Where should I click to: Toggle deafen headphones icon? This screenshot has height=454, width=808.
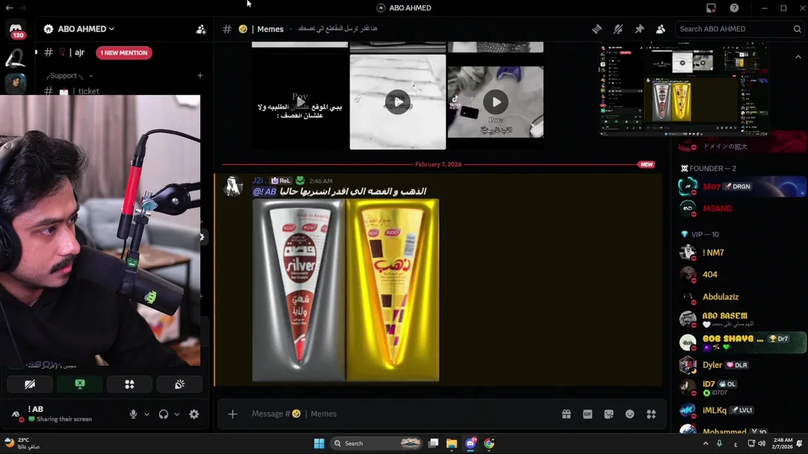tap(163, 414)
